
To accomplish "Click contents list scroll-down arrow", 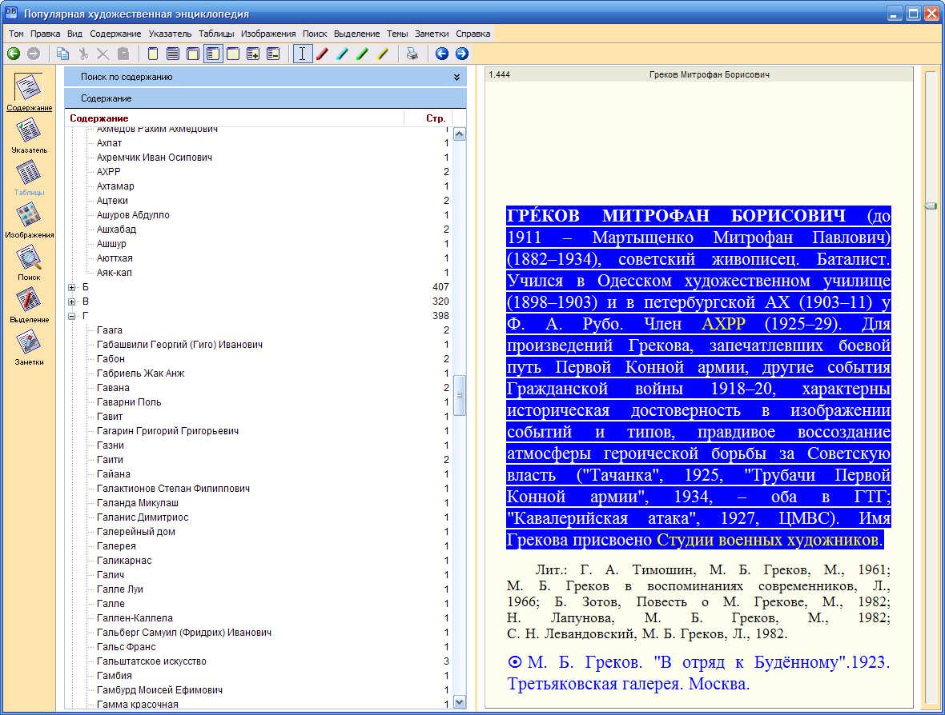I will point(459,701).
